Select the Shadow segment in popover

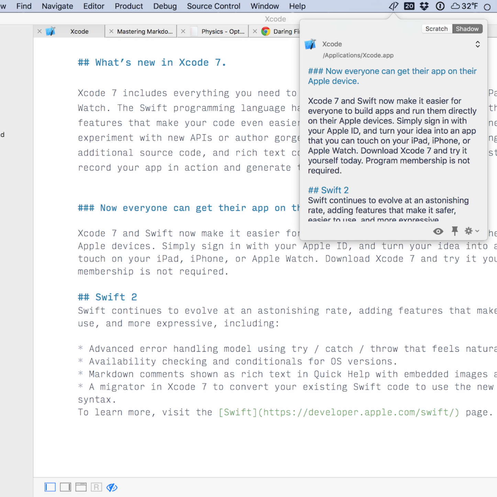(467, 29)
